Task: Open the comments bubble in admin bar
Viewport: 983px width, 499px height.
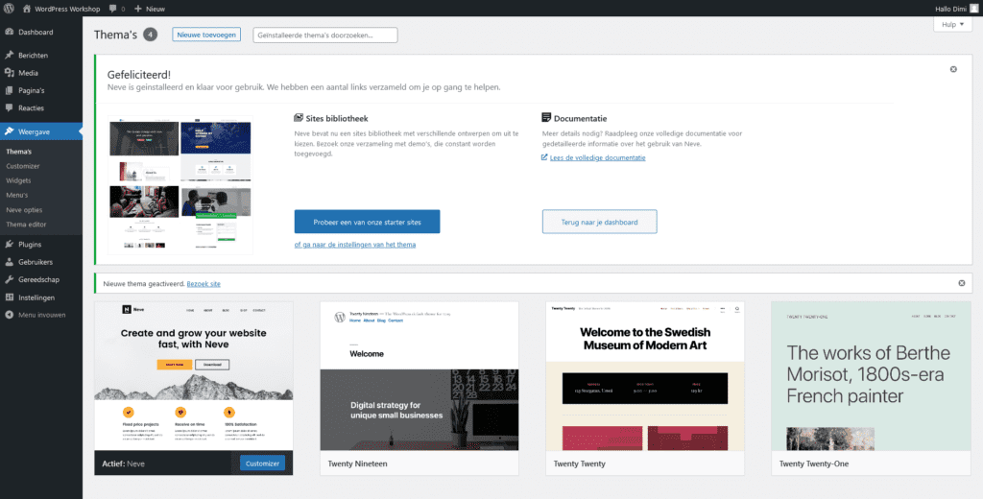Action: tap(112, 9)
